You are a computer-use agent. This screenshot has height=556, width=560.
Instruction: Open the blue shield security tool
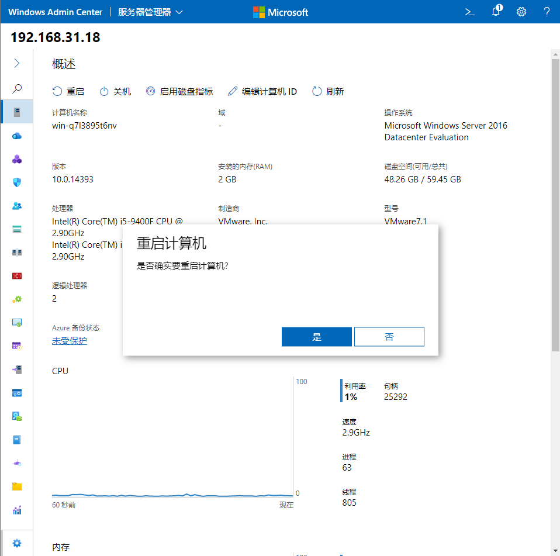pyautogui.click(x=17, y=182)
